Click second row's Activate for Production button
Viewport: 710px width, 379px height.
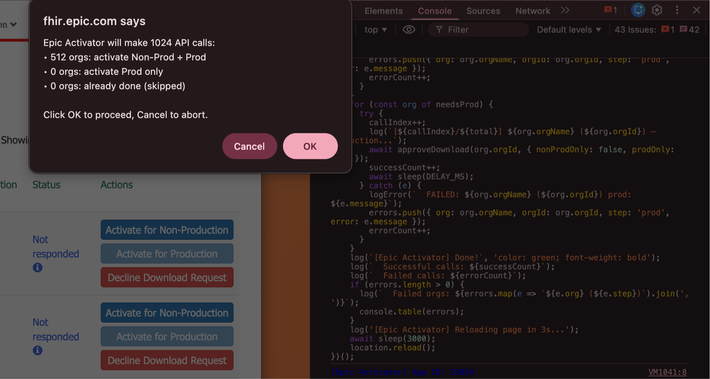pyautogui.click(x=167, y=336)
